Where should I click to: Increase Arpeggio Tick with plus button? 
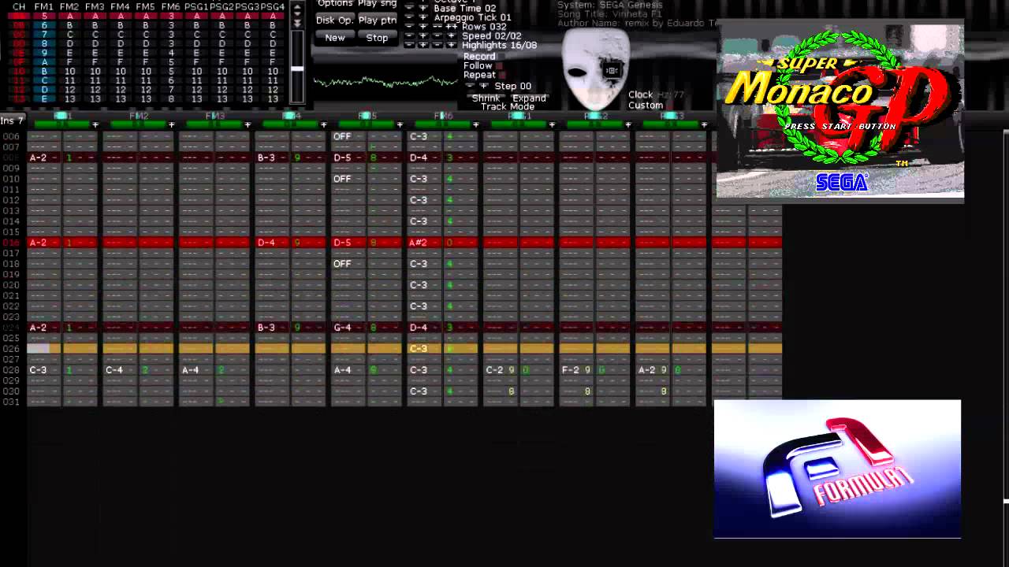423,17
